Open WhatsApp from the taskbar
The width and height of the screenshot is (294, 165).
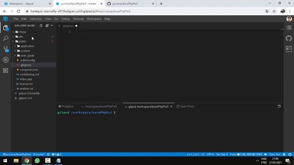(x=37, y=160)
